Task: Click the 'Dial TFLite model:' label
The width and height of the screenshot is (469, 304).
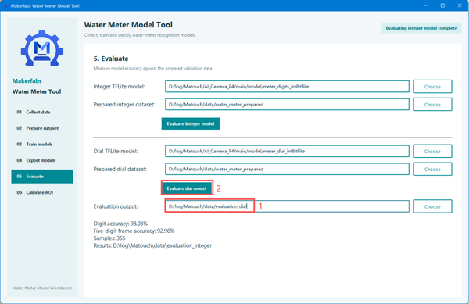Action: (116, 152)
